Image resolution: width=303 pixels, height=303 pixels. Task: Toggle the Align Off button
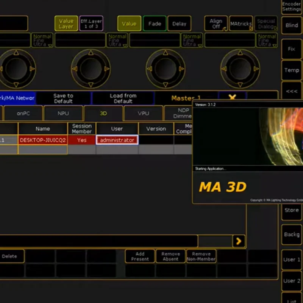click(216, 23)
